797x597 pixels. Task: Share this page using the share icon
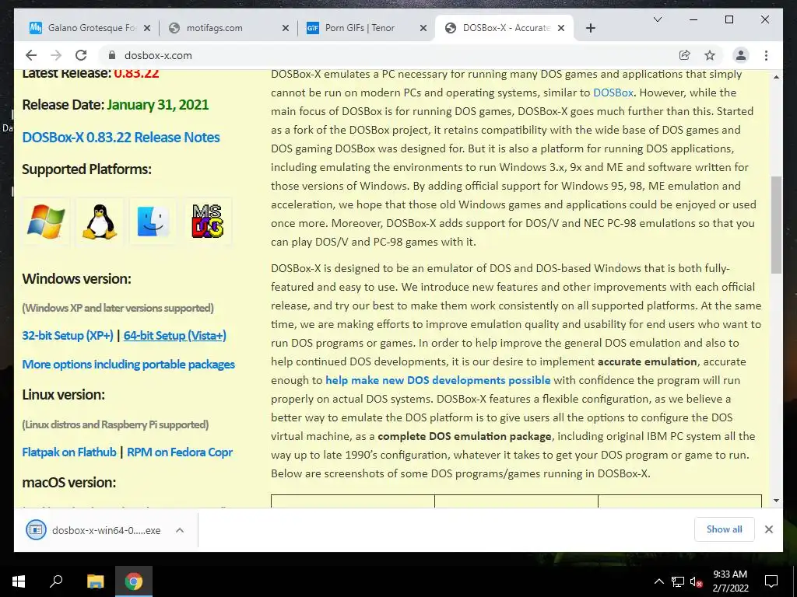point(685,55)
